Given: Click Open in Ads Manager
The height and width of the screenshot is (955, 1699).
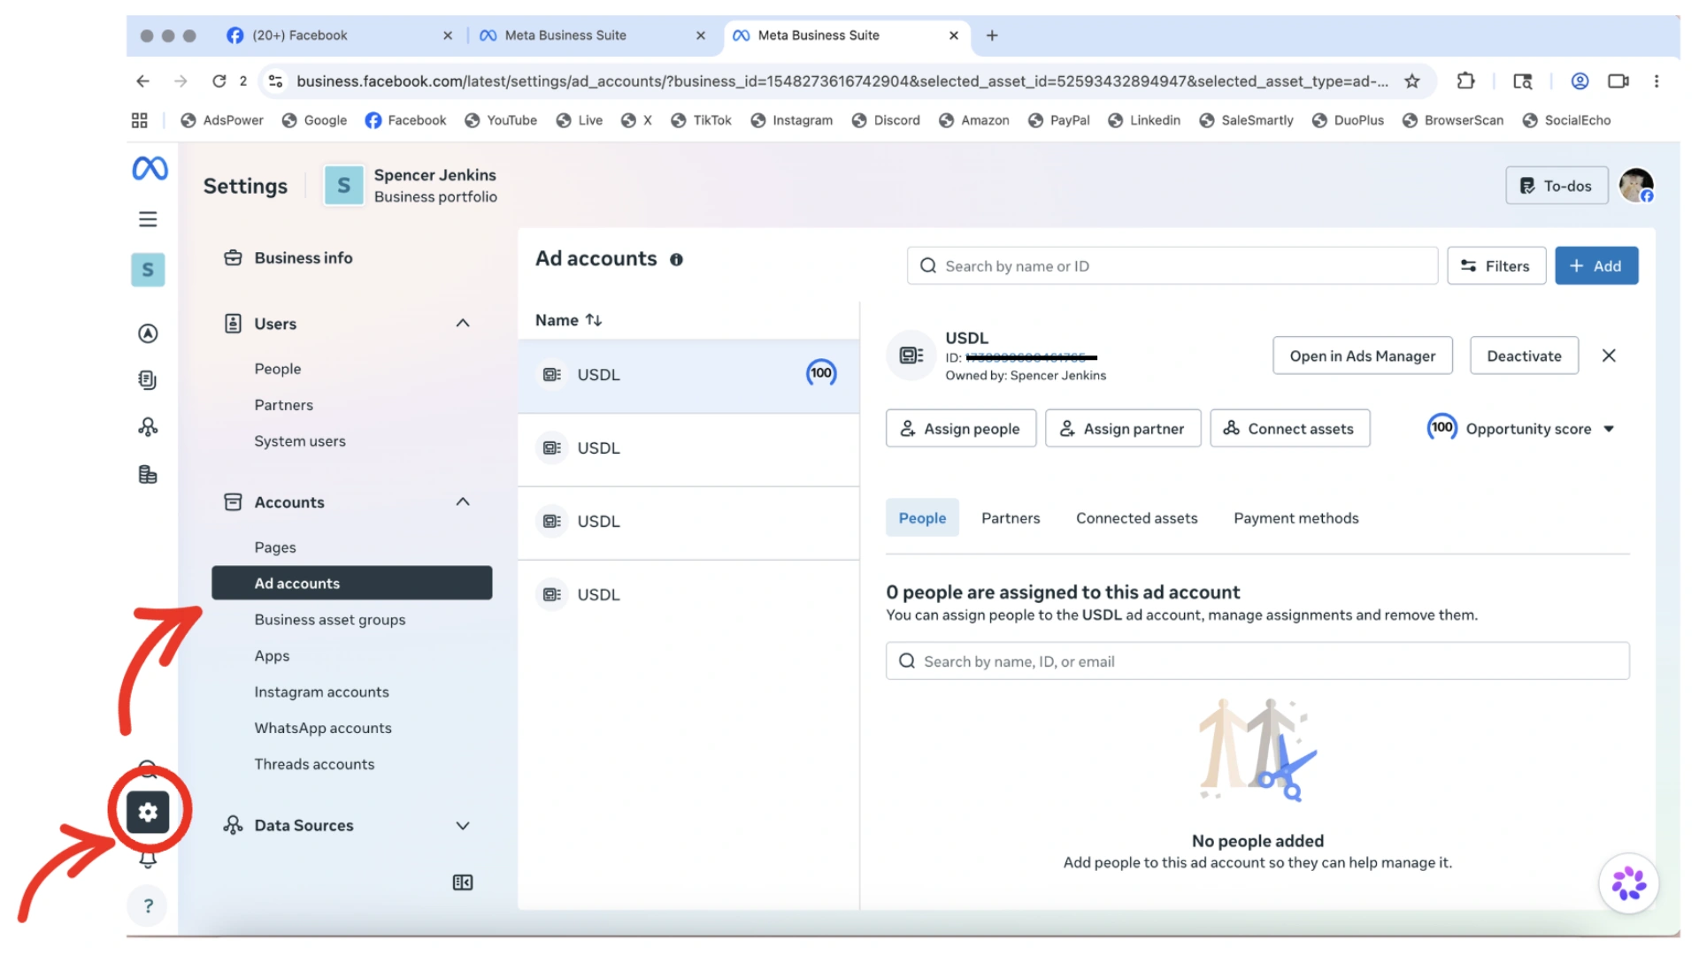Looking at the screenshot, I should [1363, 355].
